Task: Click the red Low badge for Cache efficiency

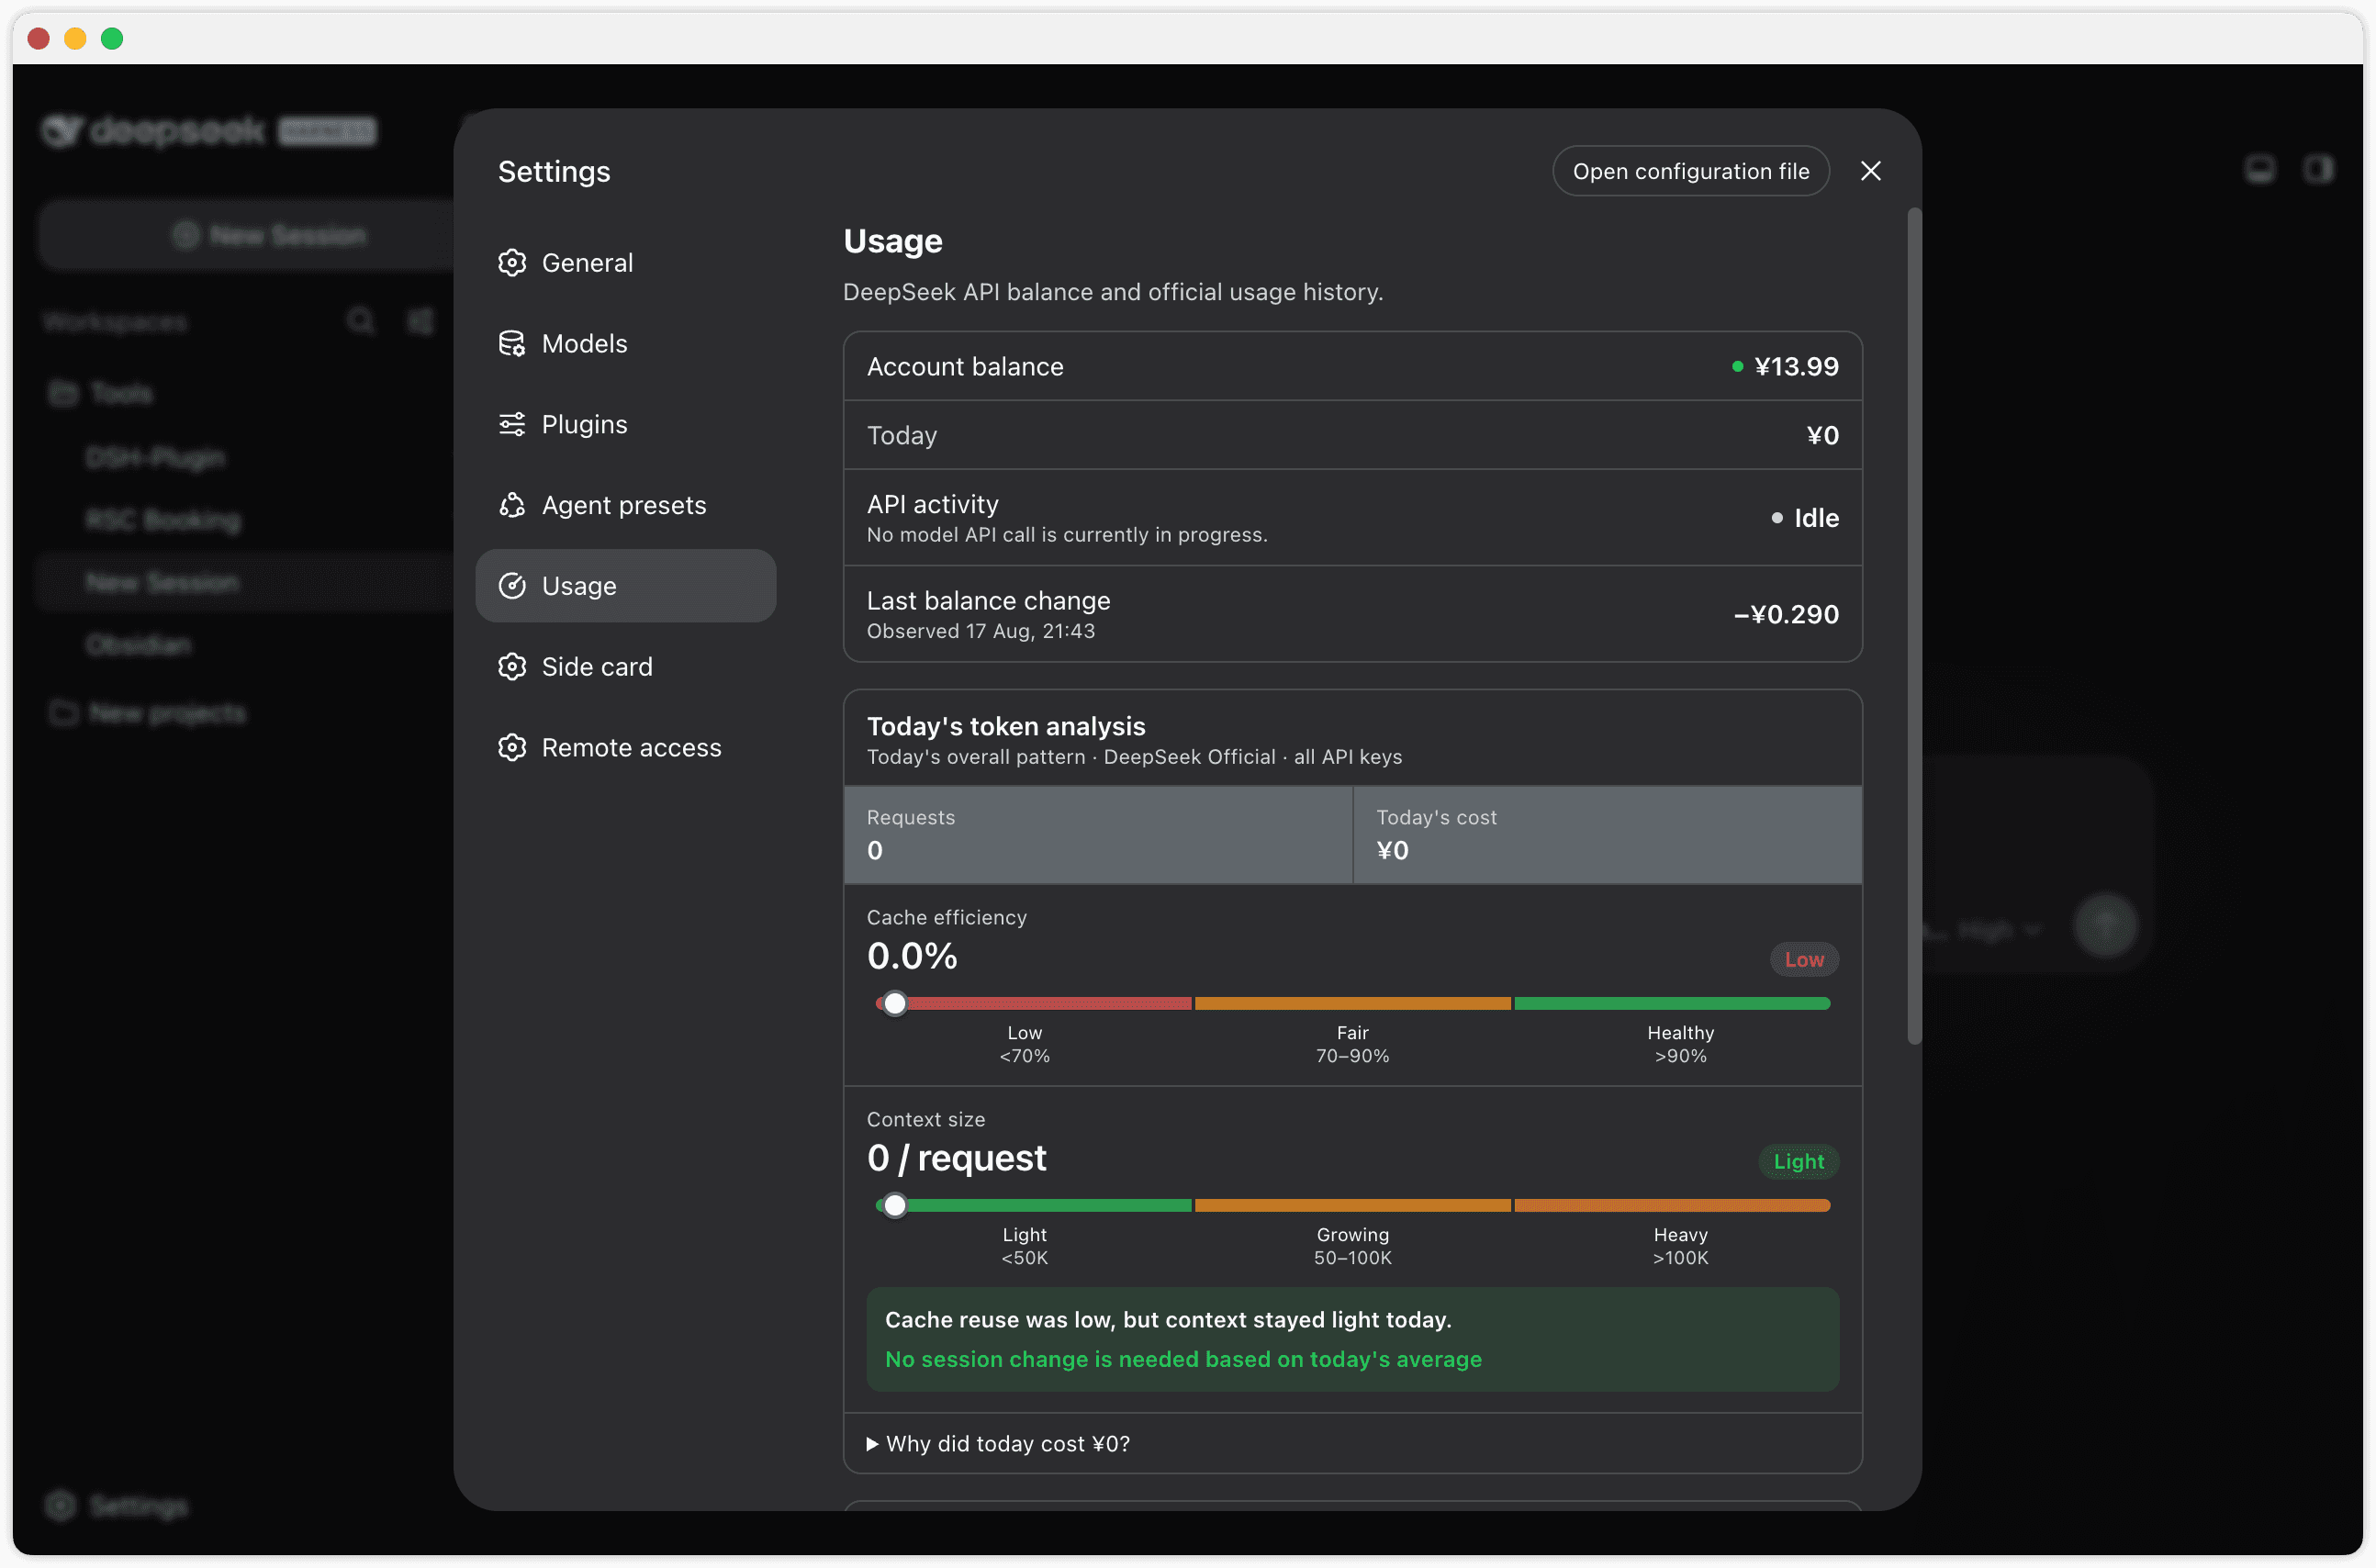Action: [x=1804, y=960]
